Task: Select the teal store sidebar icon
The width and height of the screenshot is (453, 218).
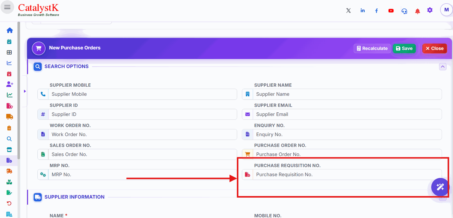Action: 9,150
